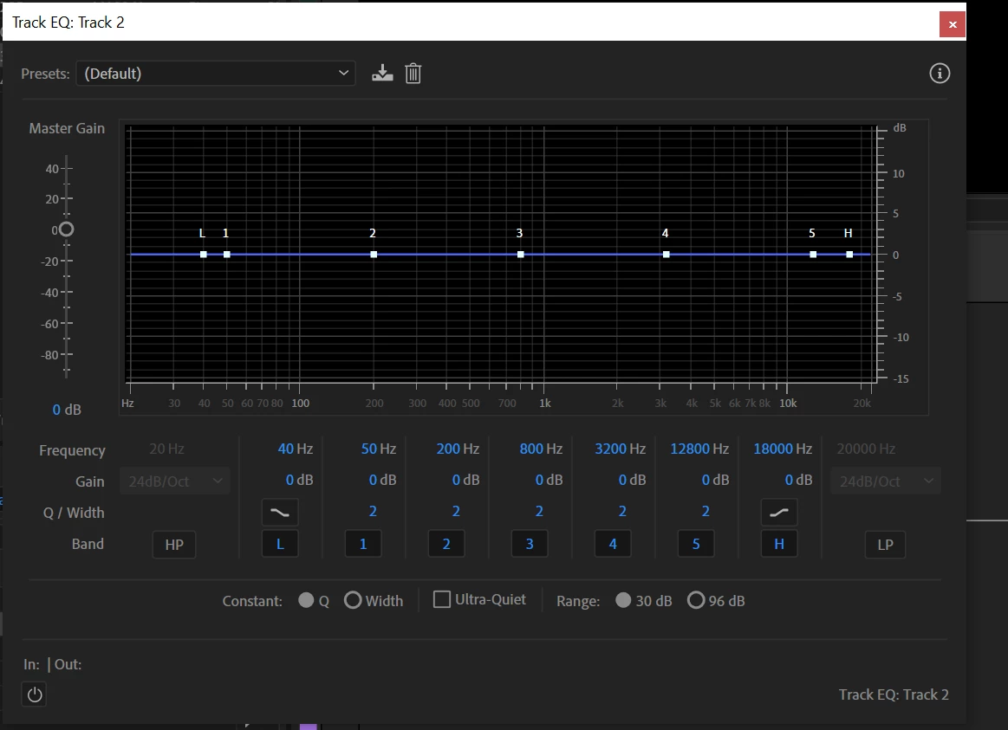This screenshot has width=1008, height=730.
Task: Click control point 4 on EQ graph
Action: (666, 255)
